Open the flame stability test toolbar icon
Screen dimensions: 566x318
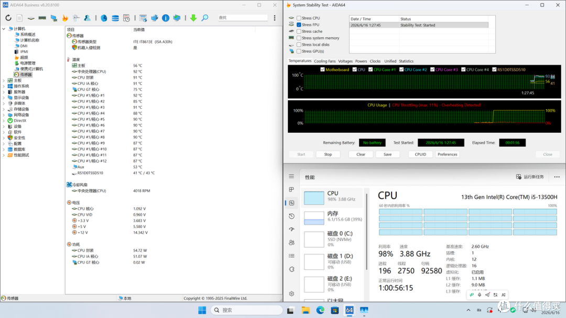point(65,18)
